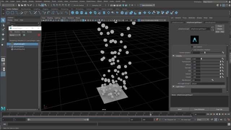231x130 pixels.
Task: Activate the Move tool in toolbox
Action: 3,35
